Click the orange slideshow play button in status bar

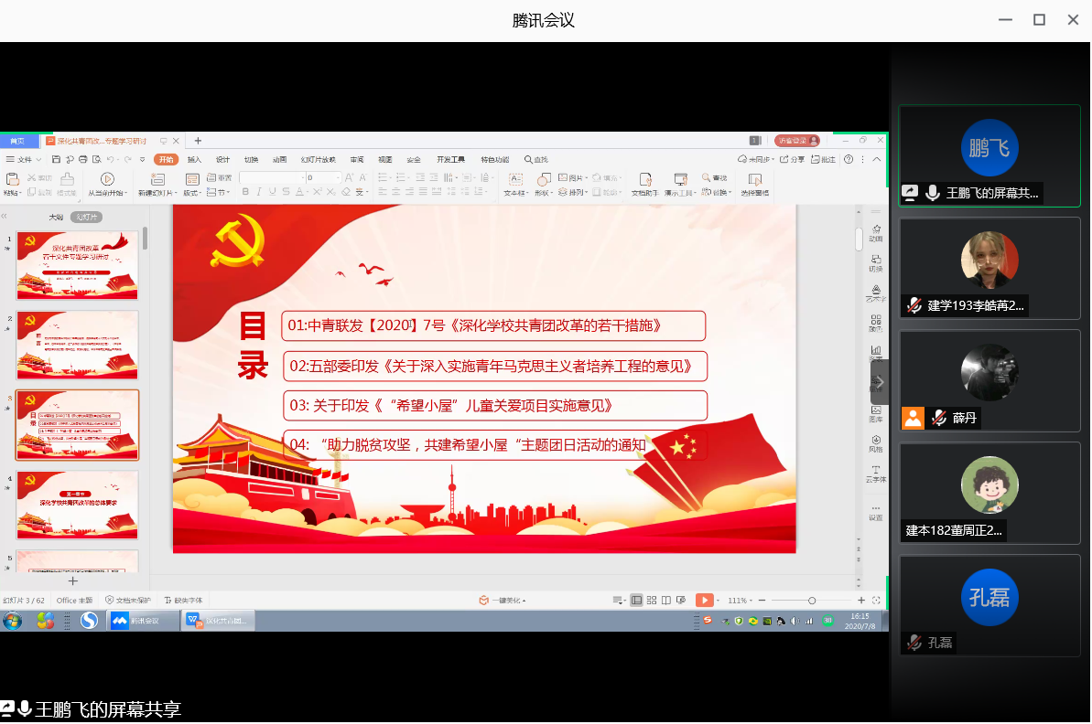pyautogui.click(x=704, y=601)
